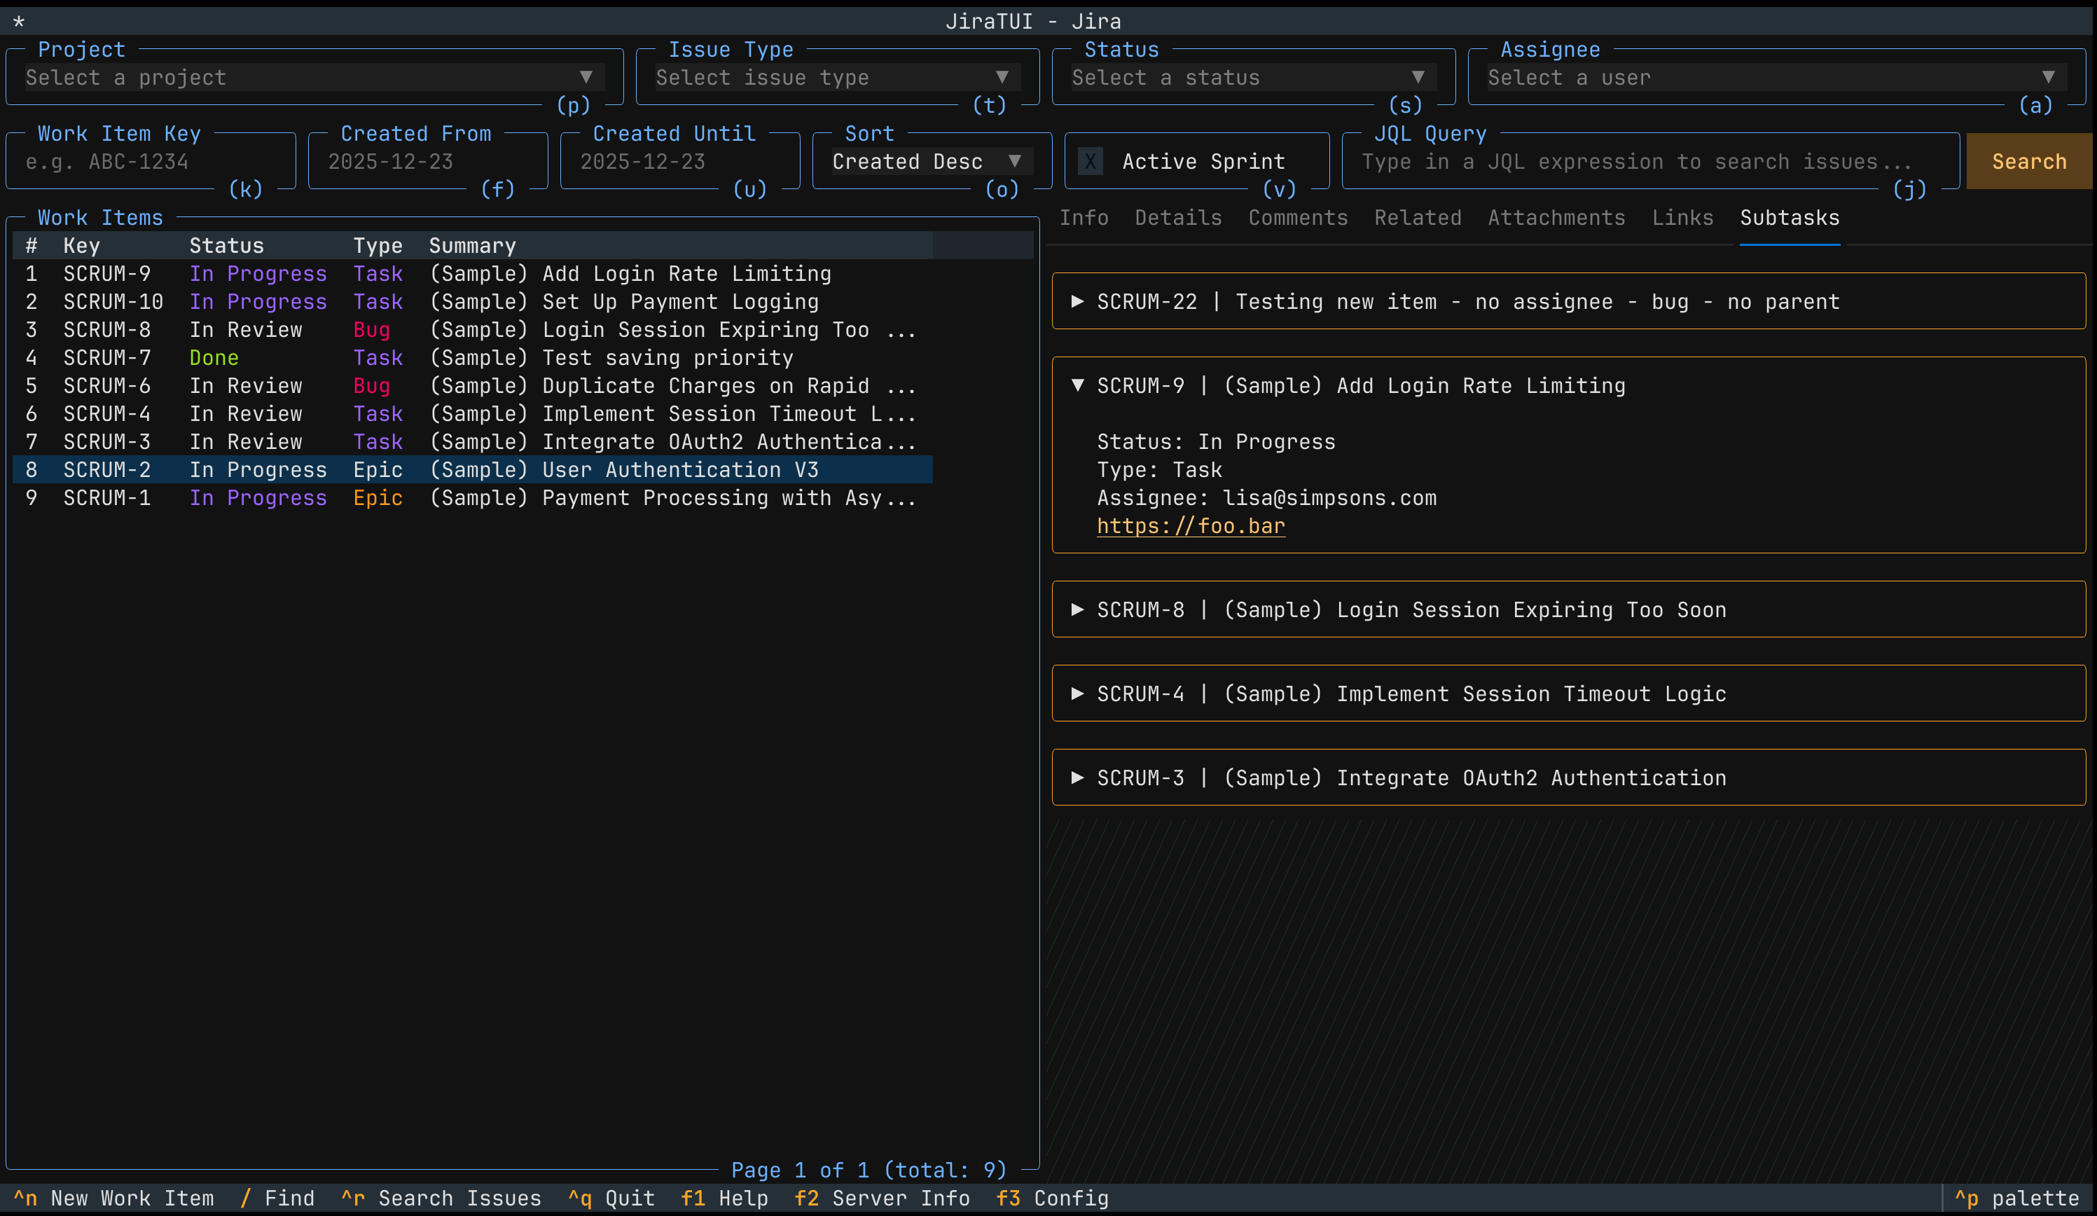Viewport: 2097px width, 1216px height.
Task: Open the Project dropdown
Action: pyautogui.click(x=314, y=78)
